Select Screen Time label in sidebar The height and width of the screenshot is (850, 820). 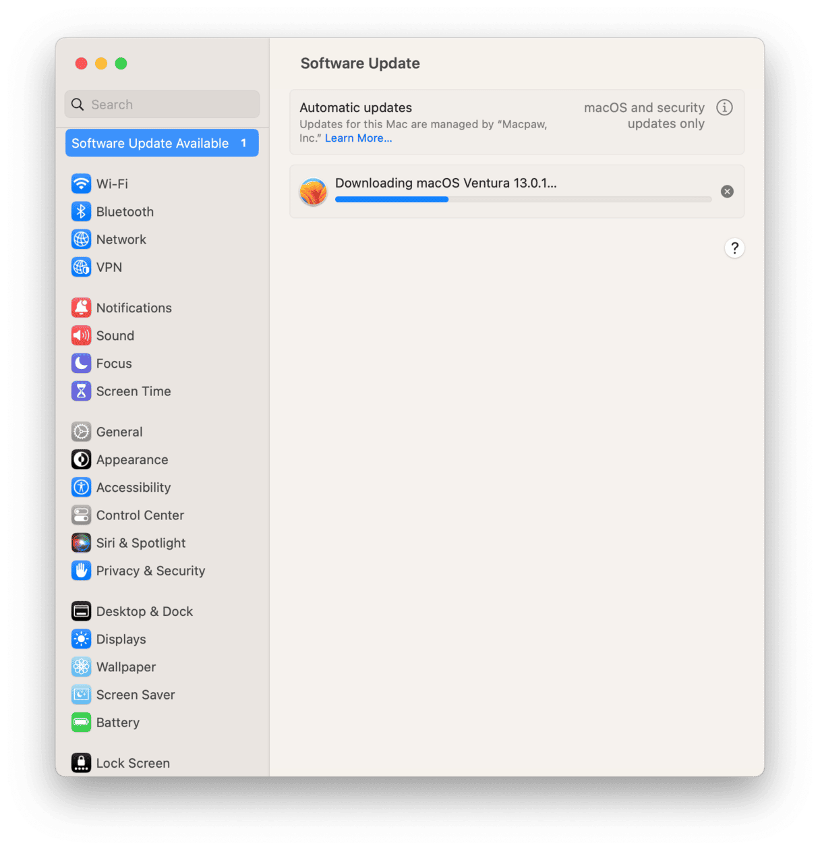[134, 391]
